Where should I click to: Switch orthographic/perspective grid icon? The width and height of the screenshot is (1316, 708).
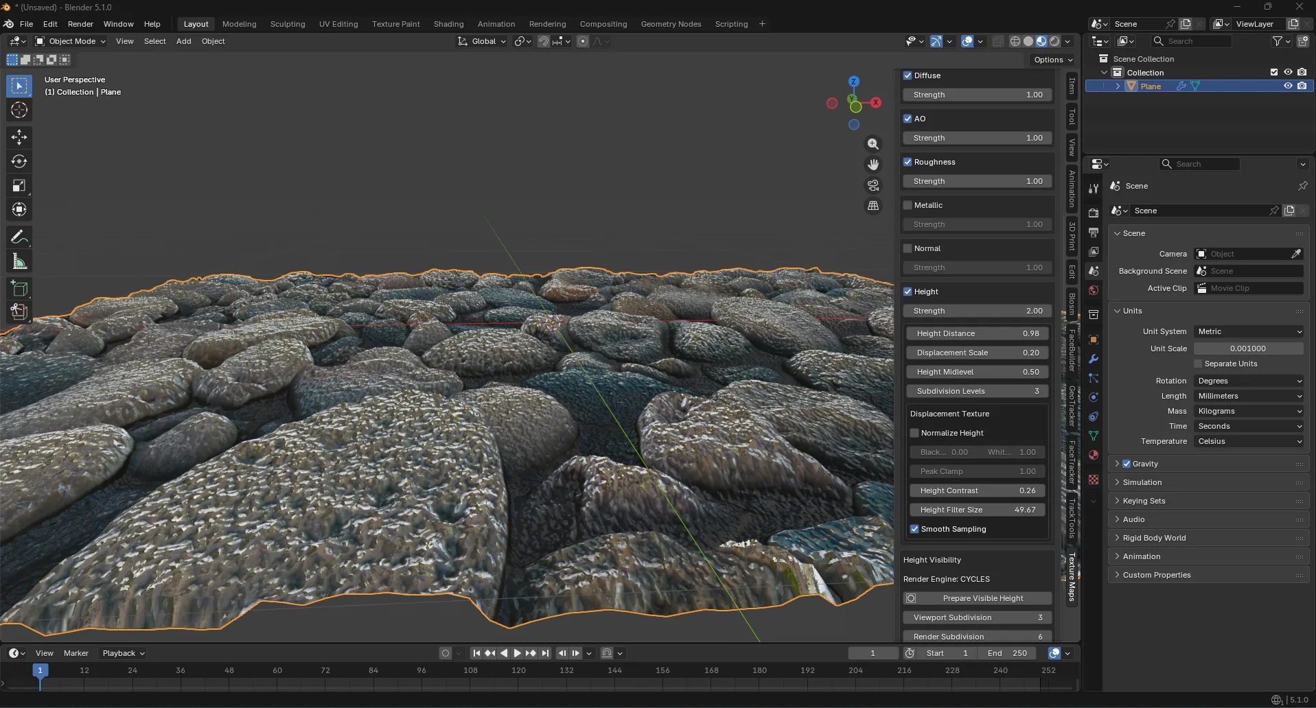(x=873, y=206)
